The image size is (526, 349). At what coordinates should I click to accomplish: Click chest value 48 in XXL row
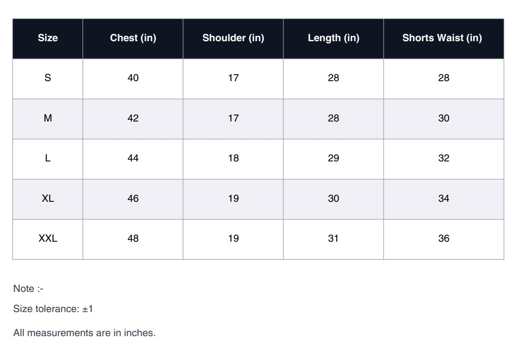coord(133,239)
